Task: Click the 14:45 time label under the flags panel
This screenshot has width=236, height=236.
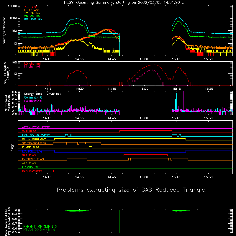Action: point(112,177)
